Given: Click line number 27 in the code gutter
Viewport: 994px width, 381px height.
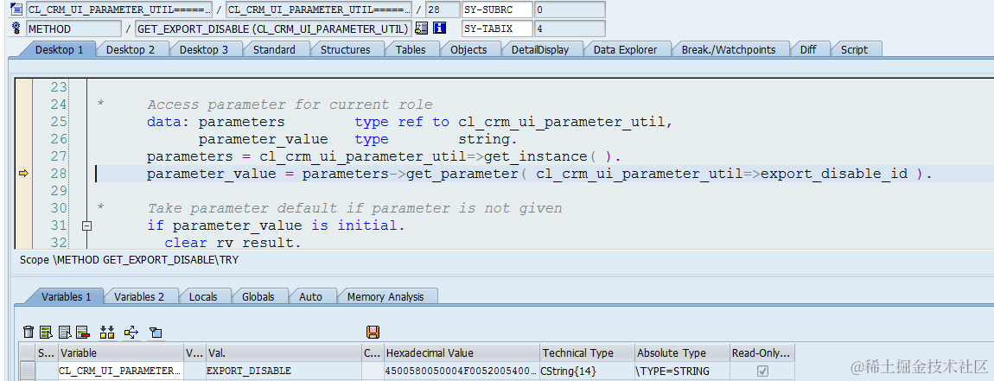Looking at the screenshot, I should tap(58, 156).
